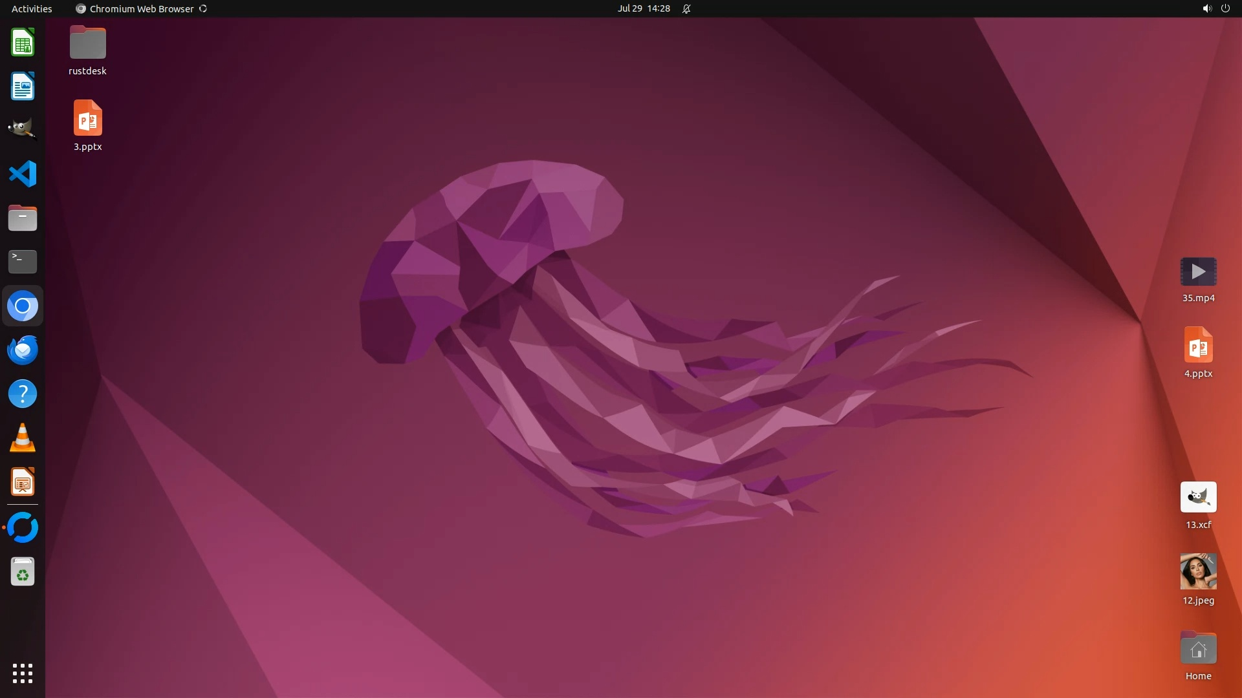Viewport: 1242px width, 698px height.
Task: Open the Help app in dock
Action: [23, 394]
